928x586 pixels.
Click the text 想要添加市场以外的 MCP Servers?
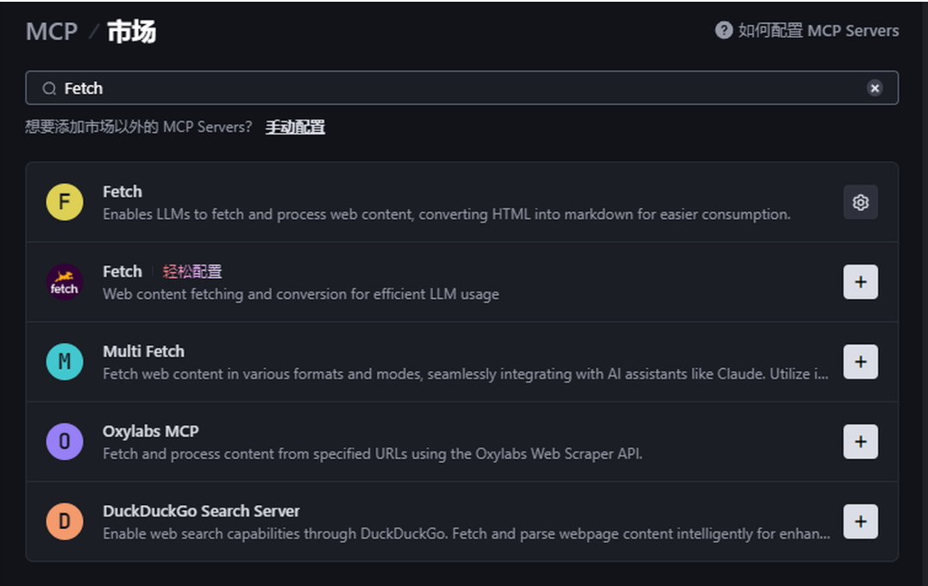click(x=139, y=128)
